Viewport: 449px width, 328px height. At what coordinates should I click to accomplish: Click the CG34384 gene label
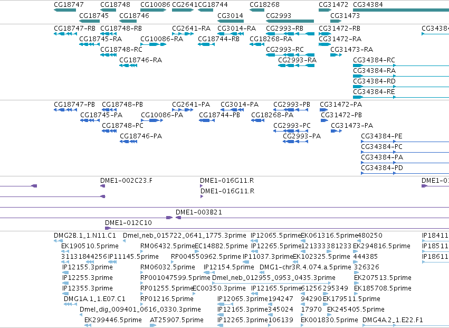click(x=368, y=5)
